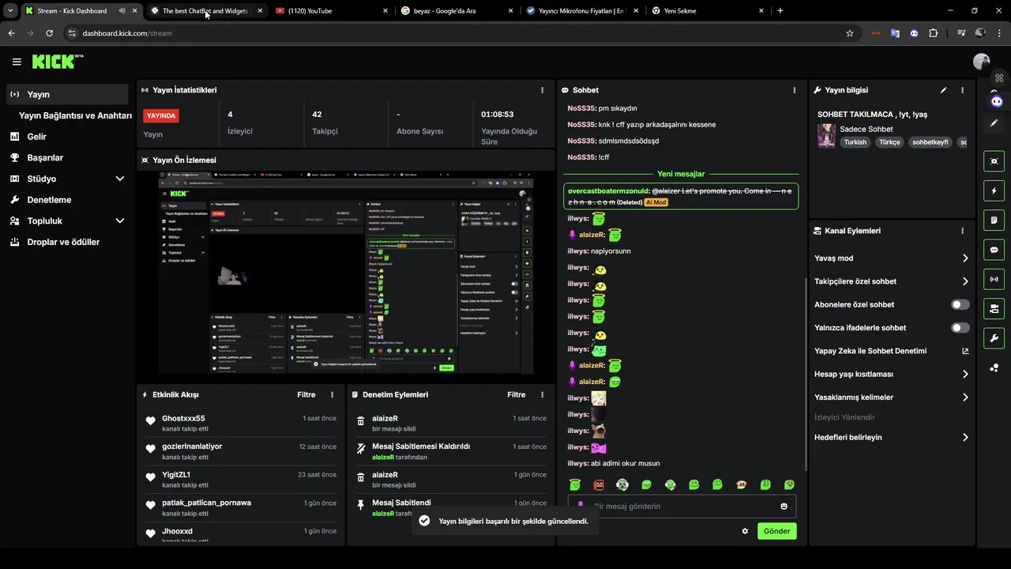Open Yayın Bağlantısı ve Anahtarı page
1011x569 pixels.
pyautogui.click(x=75, y=115)
